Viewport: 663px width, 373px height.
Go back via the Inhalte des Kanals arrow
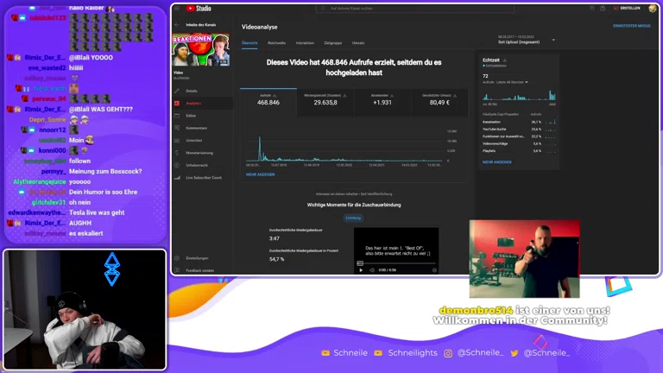[177, 24]
